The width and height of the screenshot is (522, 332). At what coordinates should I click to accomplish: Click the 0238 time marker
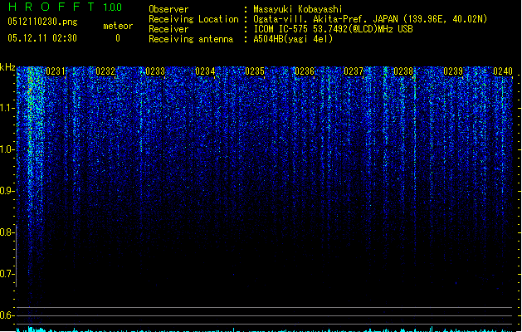click(403, 71)
